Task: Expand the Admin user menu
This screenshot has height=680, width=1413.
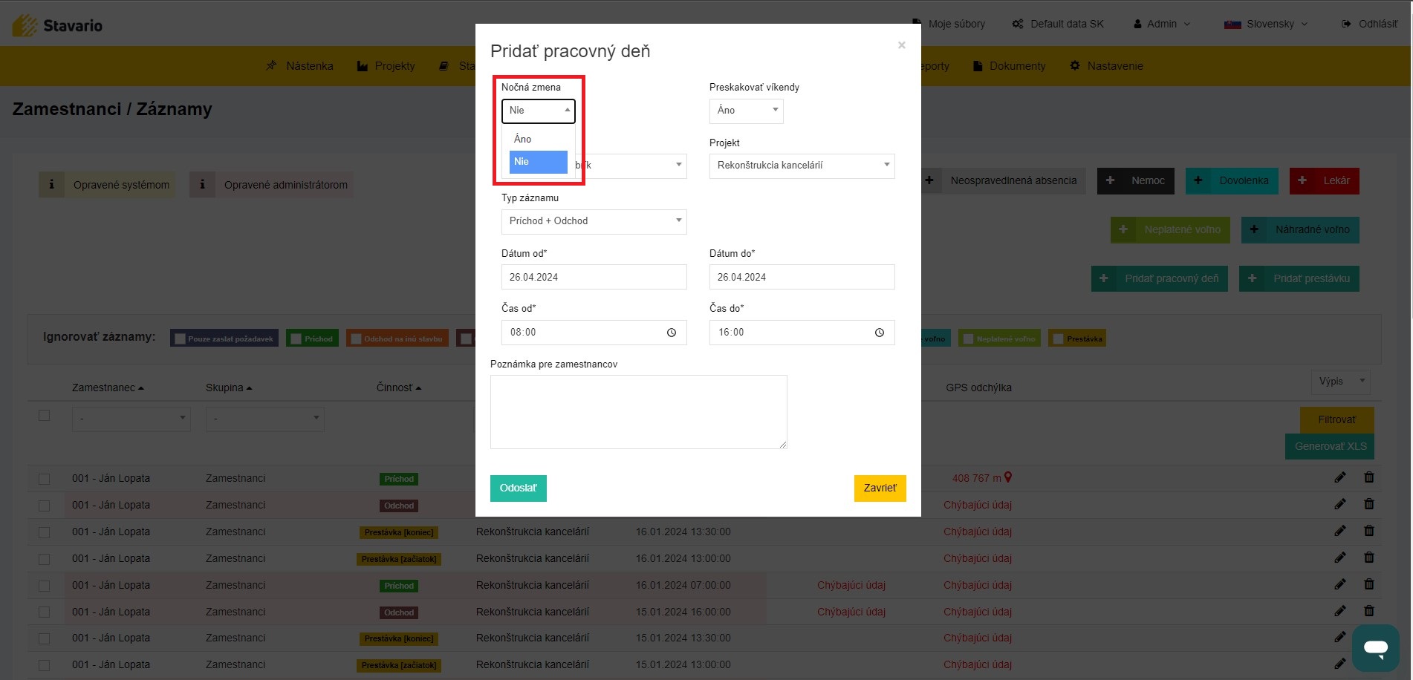Action: click(1162, 24)
